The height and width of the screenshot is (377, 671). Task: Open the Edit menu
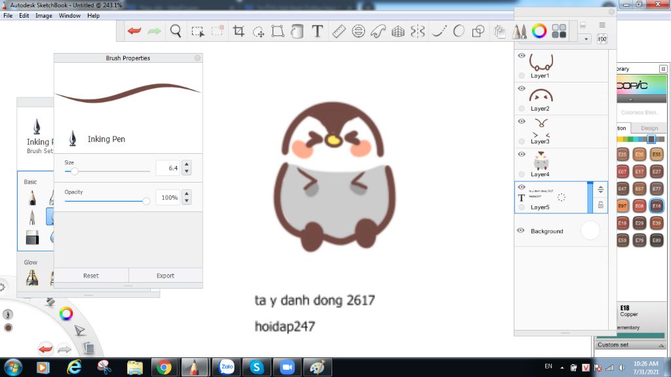[x=24, y=16]
